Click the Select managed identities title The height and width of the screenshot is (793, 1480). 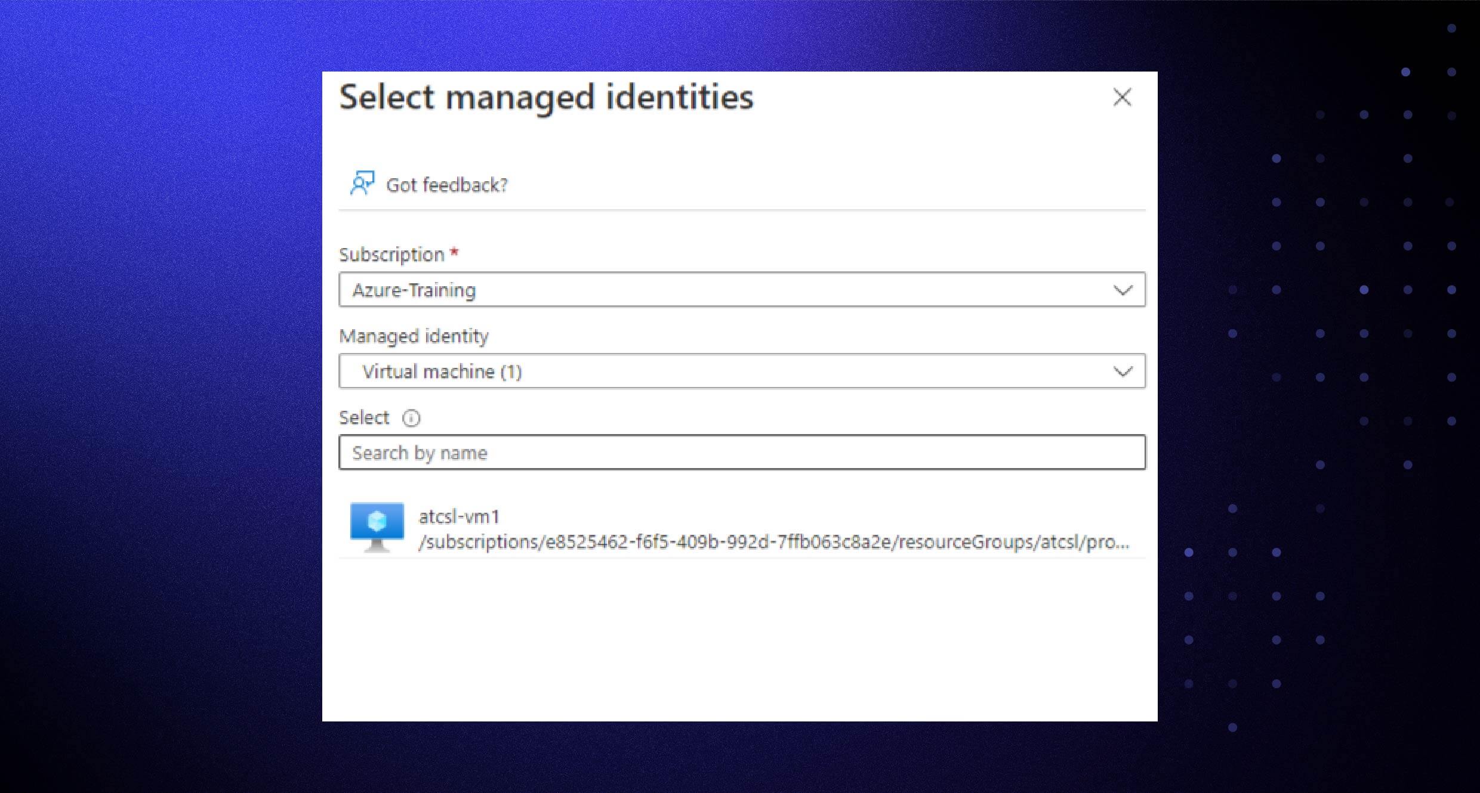pos(545,97)
